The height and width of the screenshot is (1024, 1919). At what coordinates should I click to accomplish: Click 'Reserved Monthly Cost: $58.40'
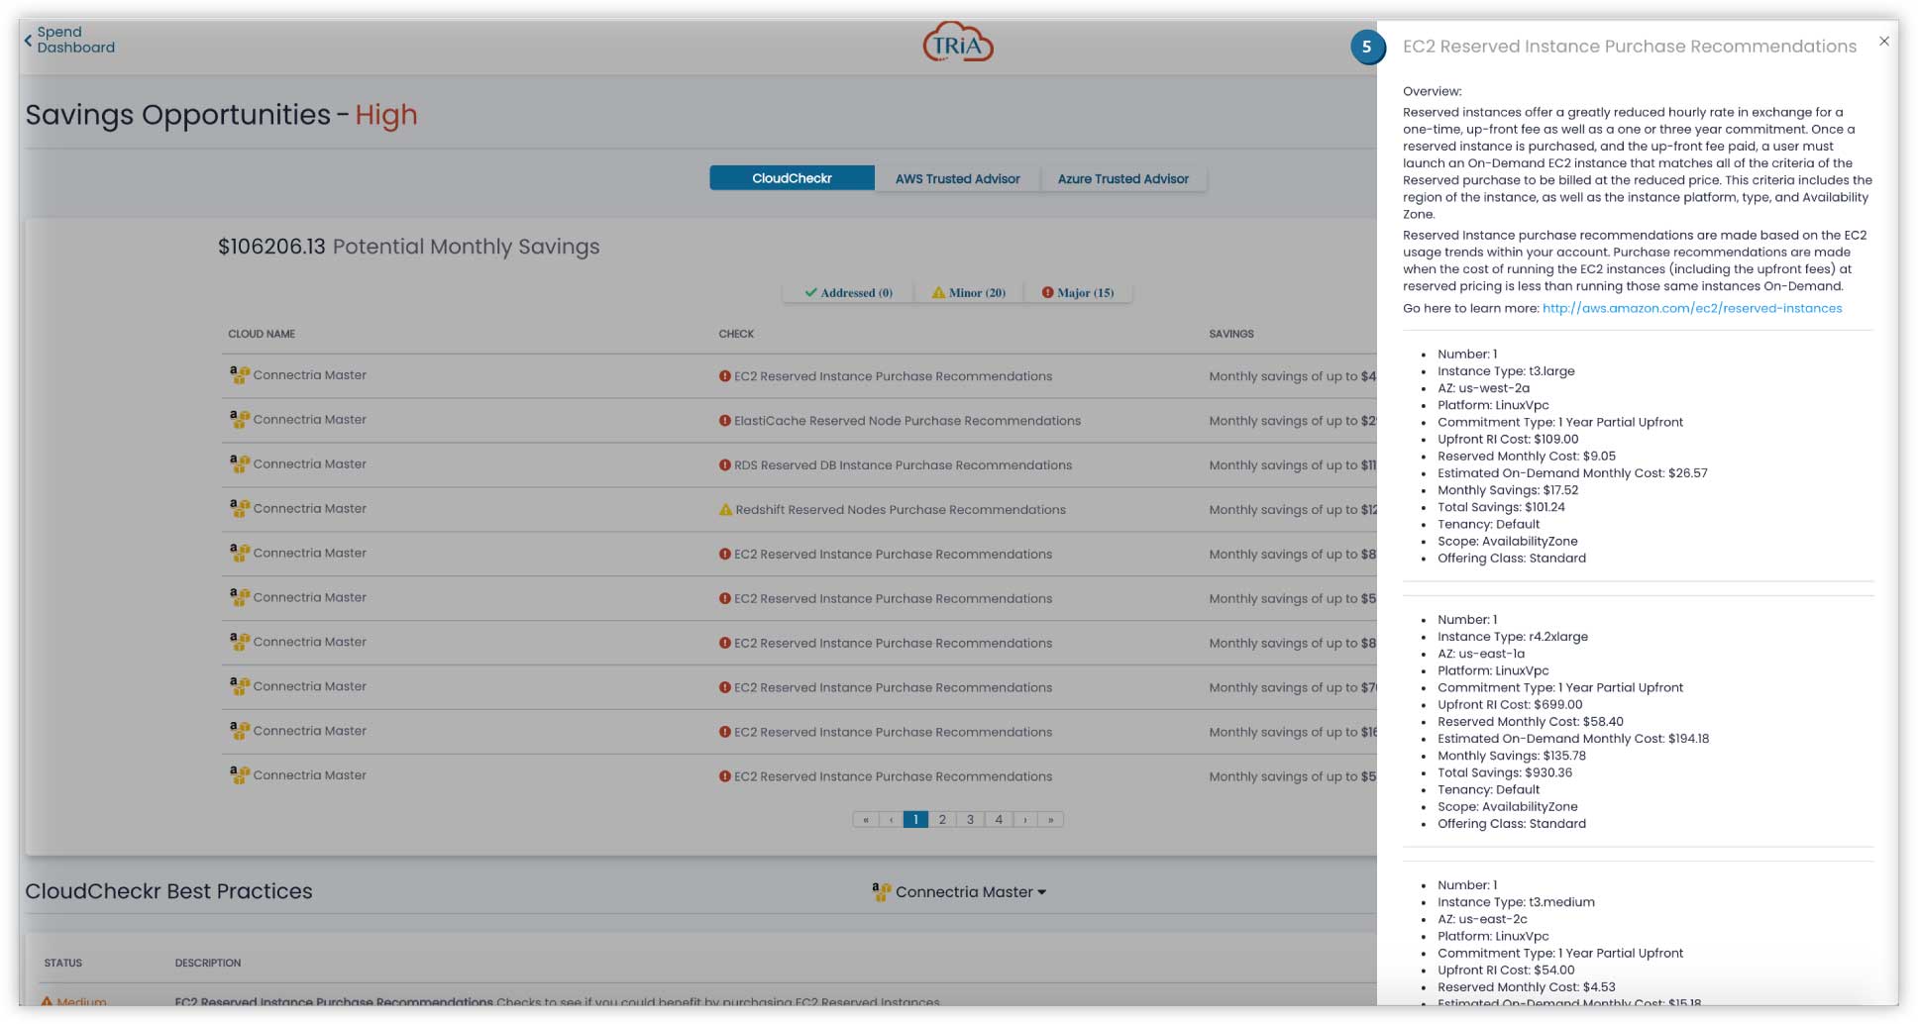1531,722
